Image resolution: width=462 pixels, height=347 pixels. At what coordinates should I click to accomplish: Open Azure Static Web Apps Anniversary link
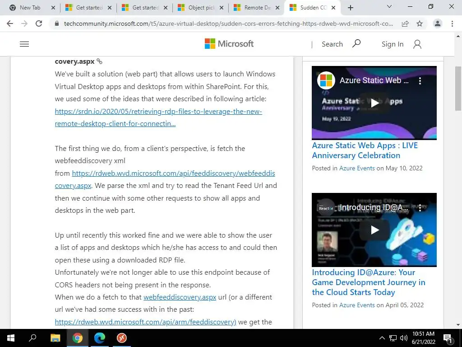point(365,150)
